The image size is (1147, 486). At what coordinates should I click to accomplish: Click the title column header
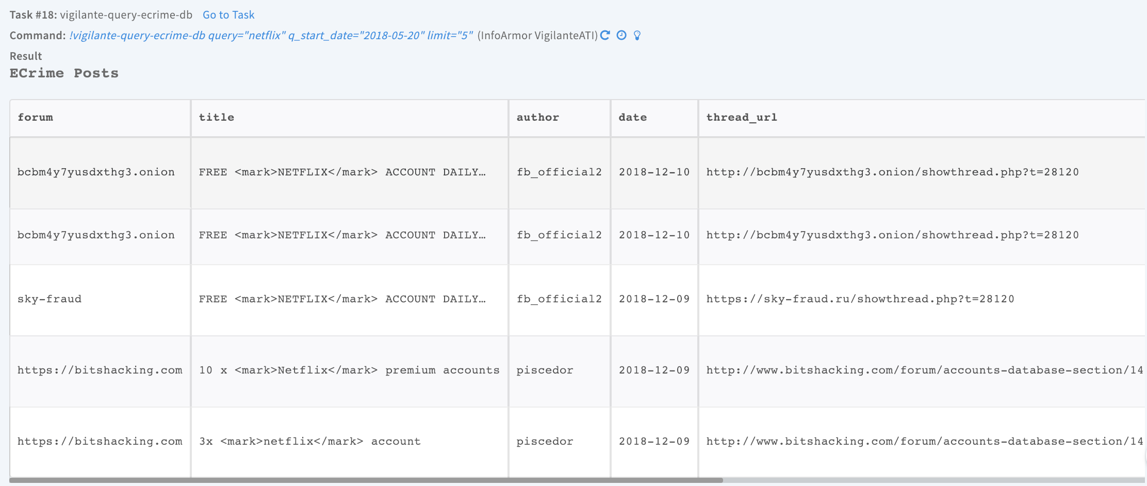pos(217,117)
